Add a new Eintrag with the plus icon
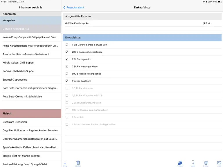The image size is (223, 167). click(x=65, y=163)
